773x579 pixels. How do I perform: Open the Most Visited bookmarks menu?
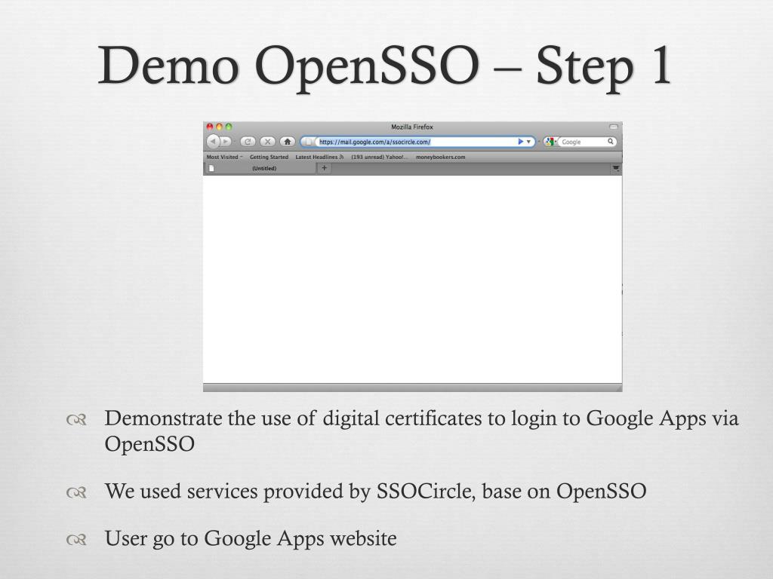pyautogui.click(x=224, y=157)
